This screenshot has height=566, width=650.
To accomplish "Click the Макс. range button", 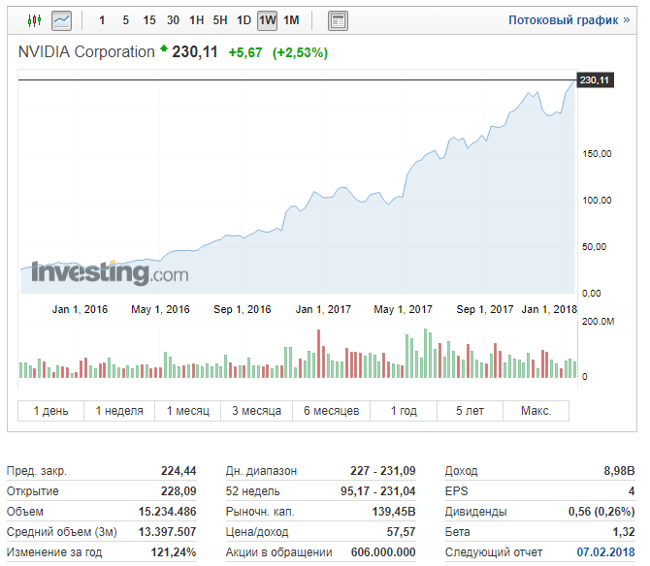I will pos(536,411).
